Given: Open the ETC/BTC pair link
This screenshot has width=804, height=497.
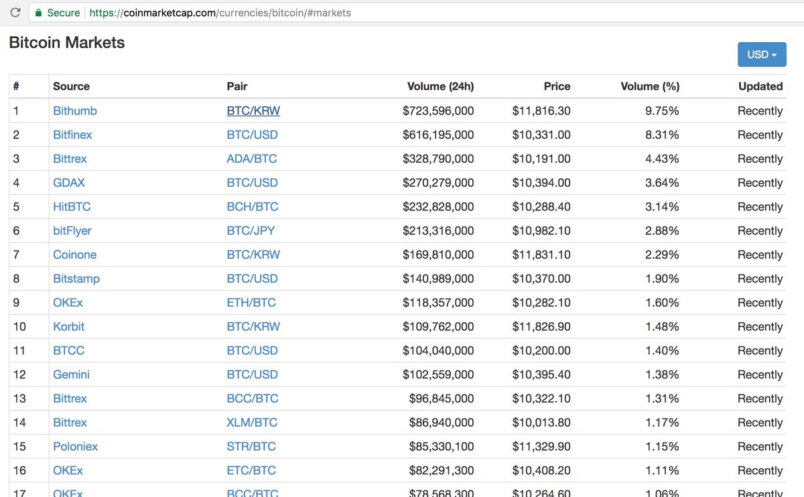Looking at the screenshot, I should click(x=251, y=471).
